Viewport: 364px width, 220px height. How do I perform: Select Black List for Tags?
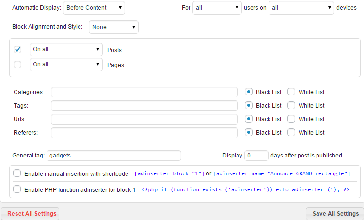(x=249, y=105)
